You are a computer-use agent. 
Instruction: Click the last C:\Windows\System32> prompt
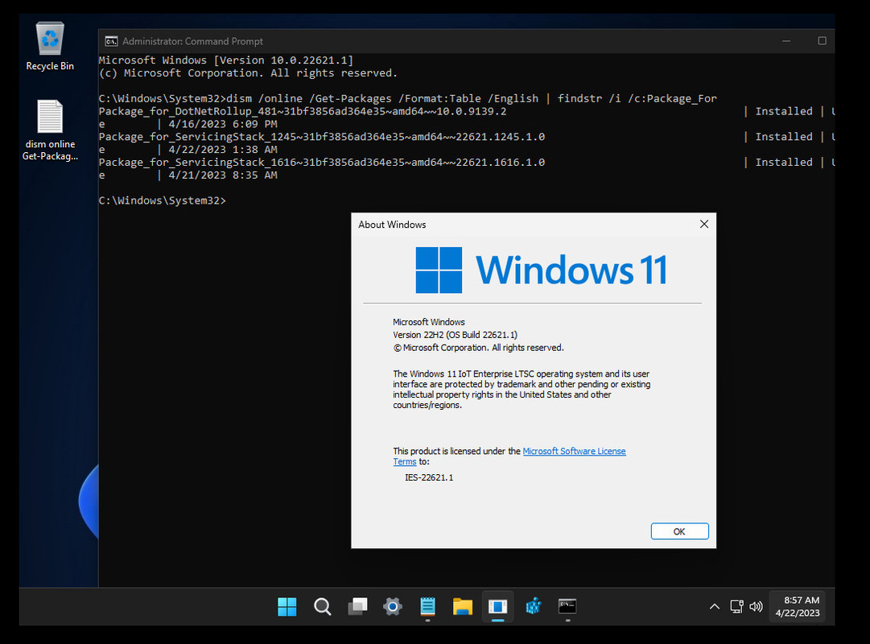pyautogui.click(x=162, y=200)
